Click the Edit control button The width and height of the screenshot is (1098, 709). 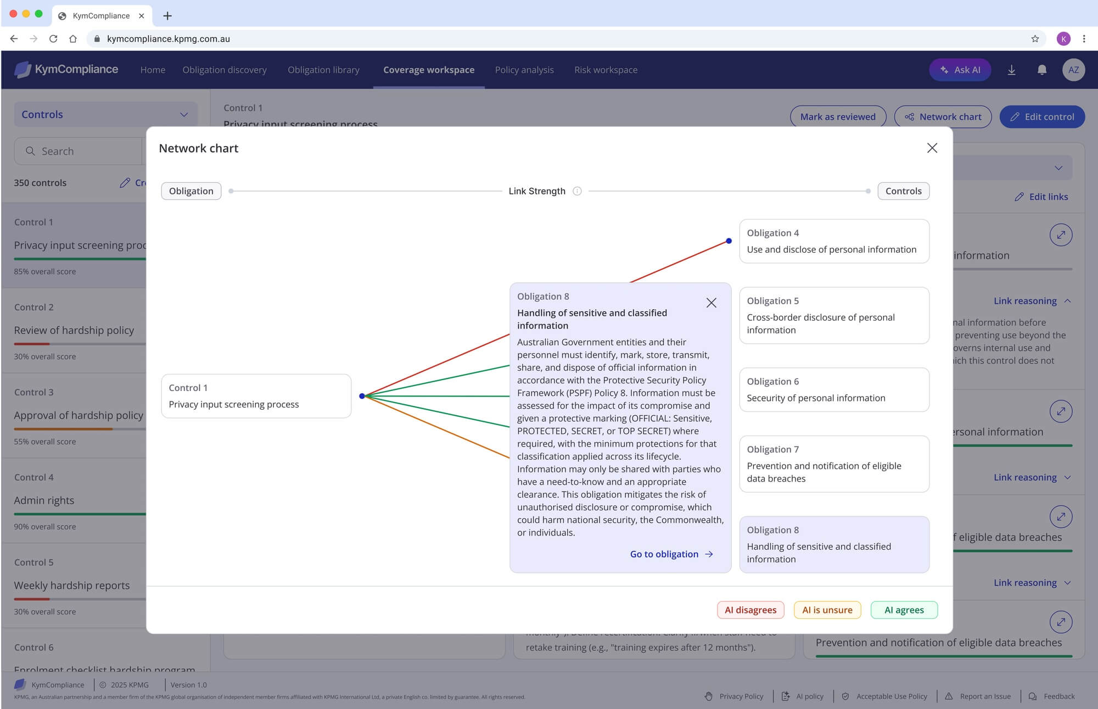(1042, 116)
